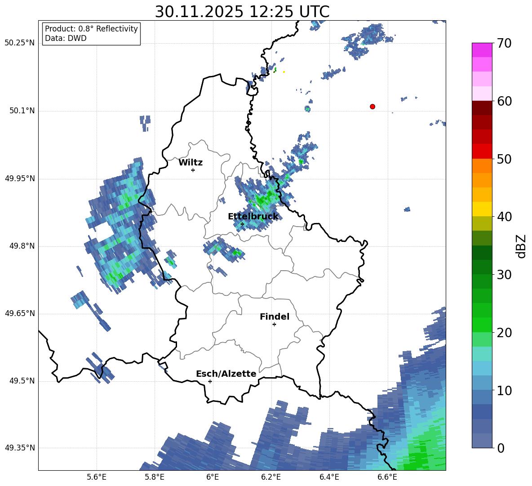Click the title "30.11.2025 12:25 UTC"
Viewport: 532px width, 486px height.
coord(242,12)
